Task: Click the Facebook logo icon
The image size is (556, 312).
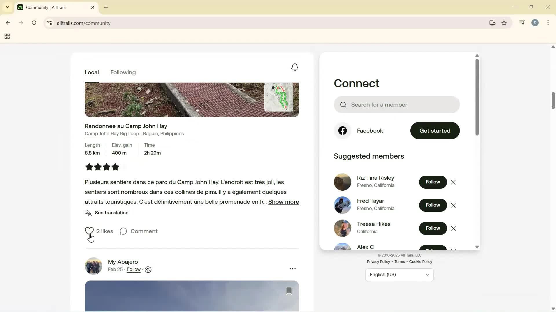Action: click(343, 131)
